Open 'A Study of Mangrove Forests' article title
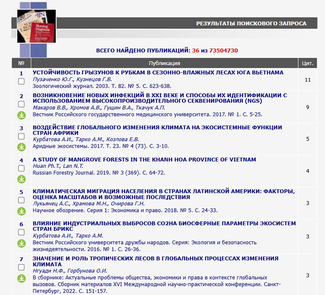The image size is (325, 295). coord(144,159)
